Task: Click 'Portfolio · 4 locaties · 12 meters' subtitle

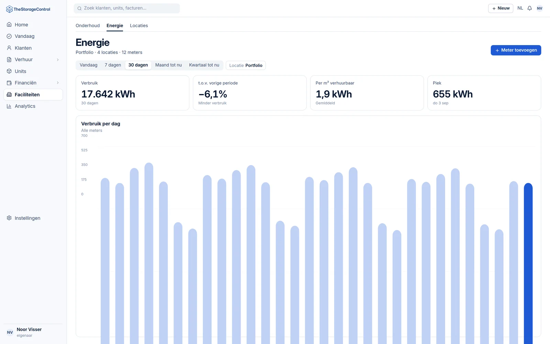Action: point(109,52)
